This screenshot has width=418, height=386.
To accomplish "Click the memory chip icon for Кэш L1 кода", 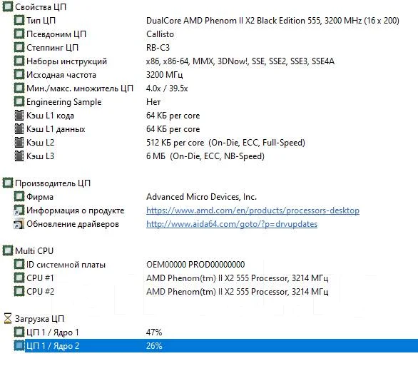I will click(x=19, y=116).
